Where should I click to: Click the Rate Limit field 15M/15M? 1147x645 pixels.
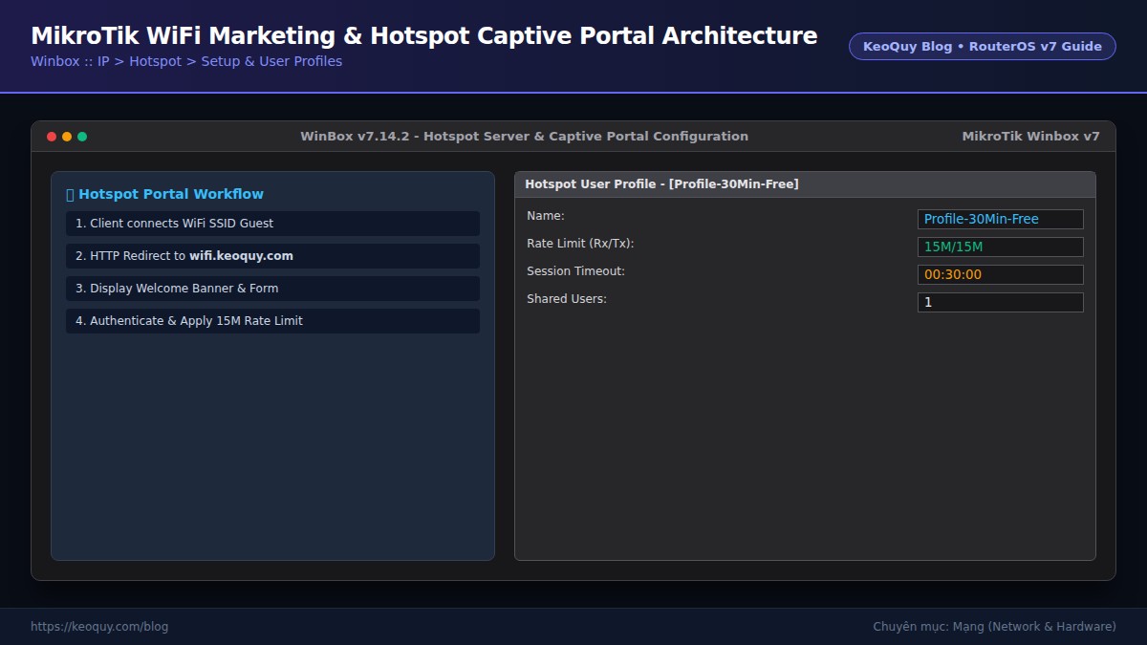[x=1000, y=247]
